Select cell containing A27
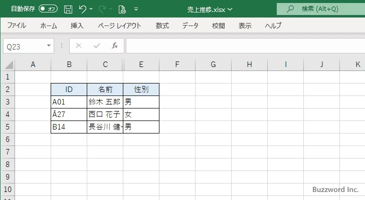This screenshot has width=365, height=200. coord(69,114)
